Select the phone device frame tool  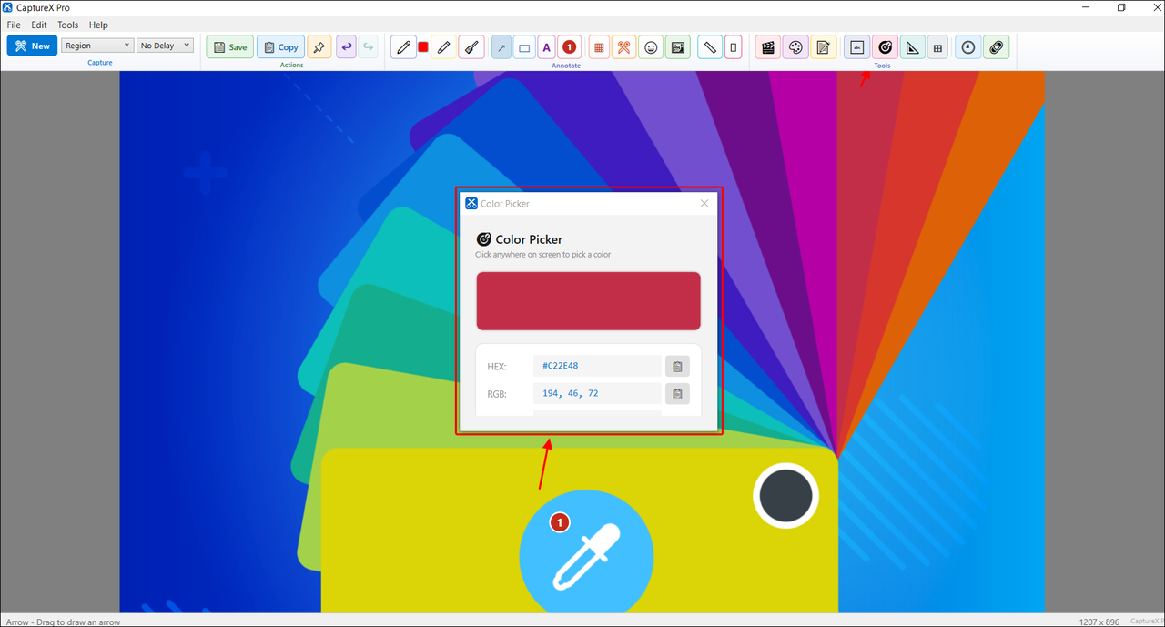pos(734,47)
